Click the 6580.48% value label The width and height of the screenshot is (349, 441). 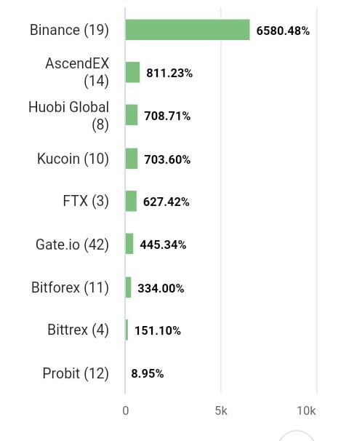283,31
